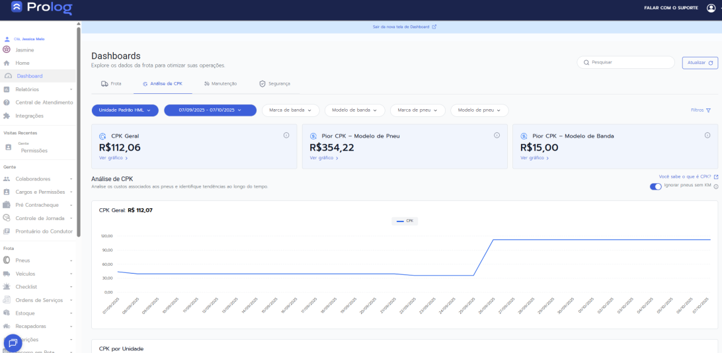Open the Unidade Padrão HML dropdown
Image resolution: width=722 pixels, height=353 pixels.
(125, 110)
